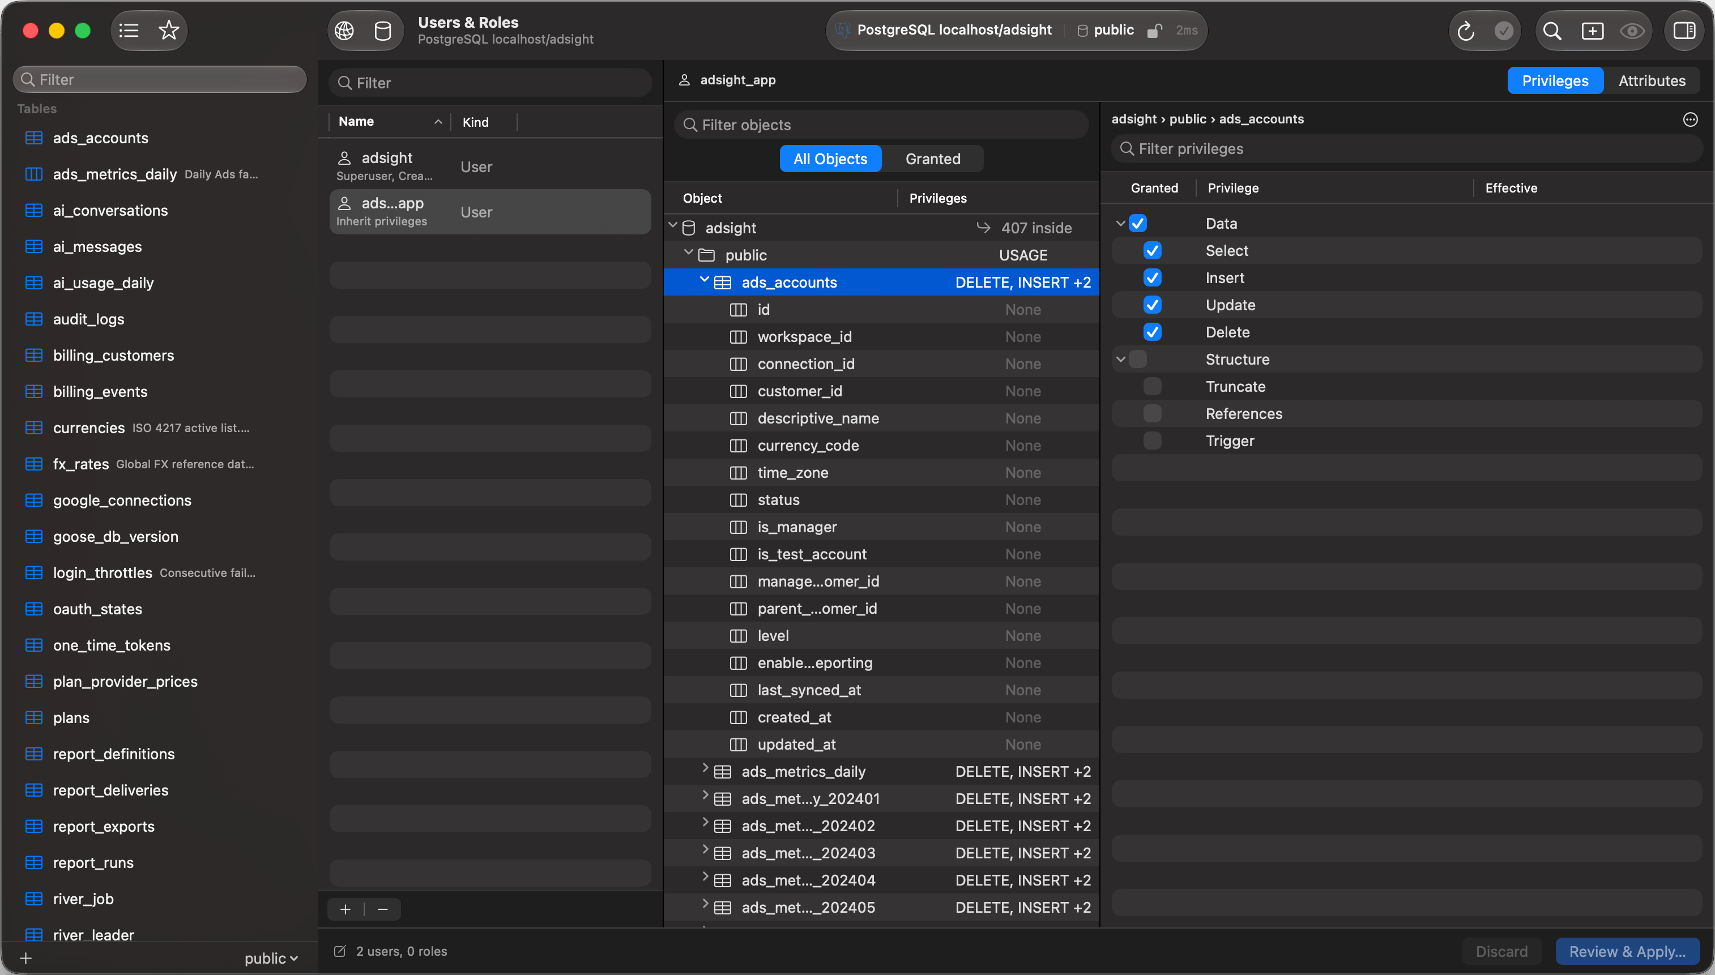Collapse the public schema node
The image size is (1715, 975).
(689, 253)
